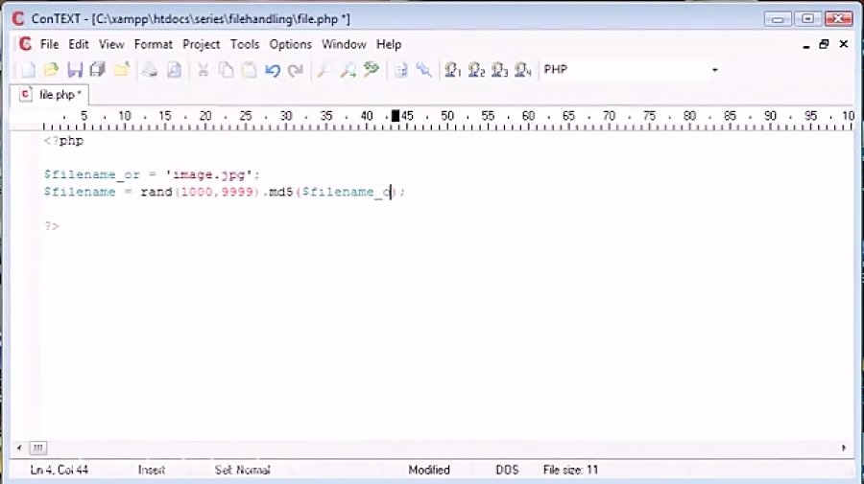Image resolution: width=864 pixels, height=484 pixels.
Task: Select the file.php document tab
Action: (51, 95)
